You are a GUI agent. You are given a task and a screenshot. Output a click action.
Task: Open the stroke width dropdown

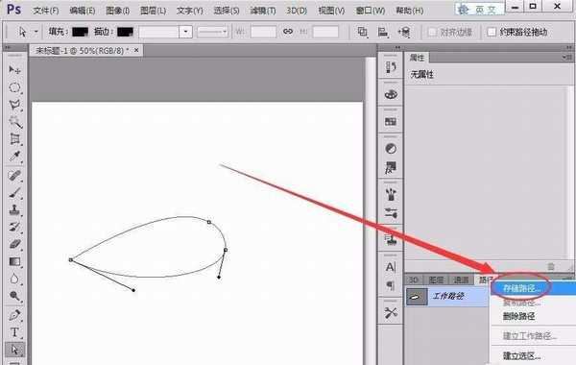pyautogui.click(x=185, y=32)
